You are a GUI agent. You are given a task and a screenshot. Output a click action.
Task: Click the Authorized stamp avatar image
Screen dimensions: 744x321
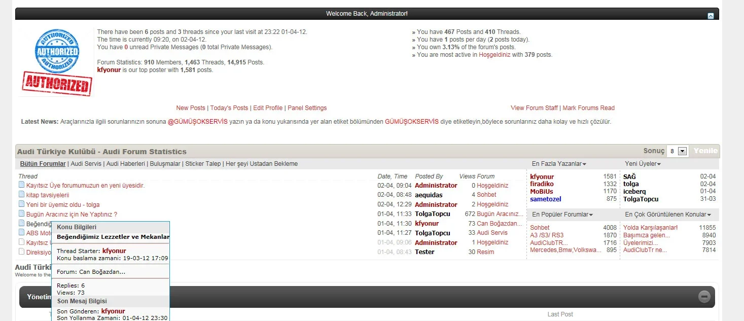coord(57,62)
